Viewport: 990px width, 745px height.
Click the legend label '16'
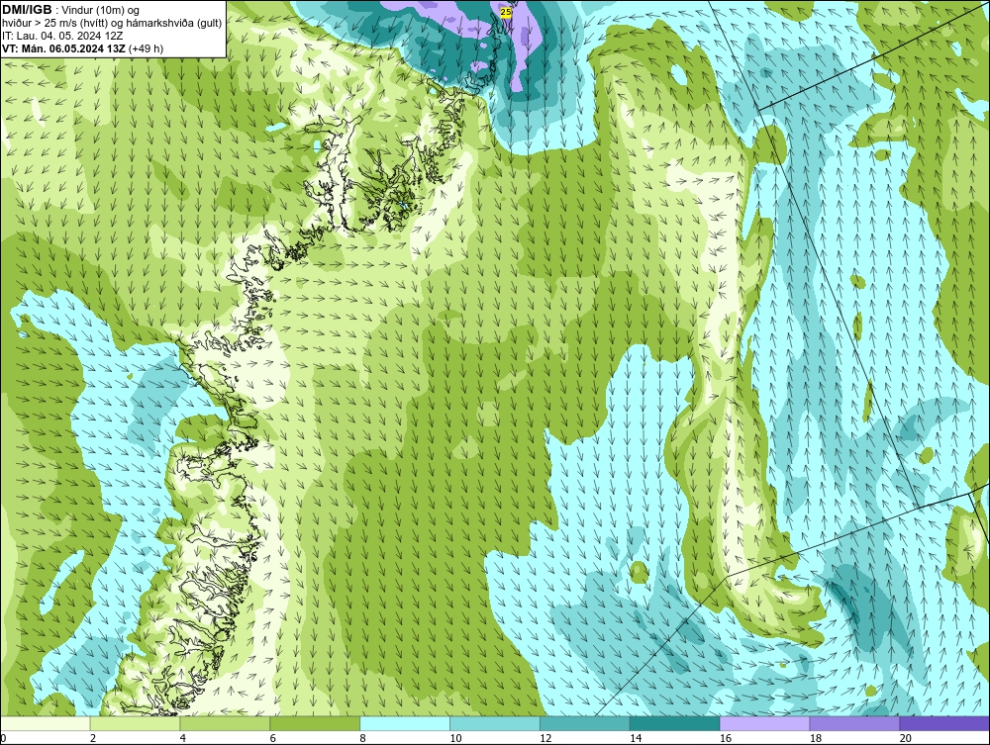(x=726, y=738)
